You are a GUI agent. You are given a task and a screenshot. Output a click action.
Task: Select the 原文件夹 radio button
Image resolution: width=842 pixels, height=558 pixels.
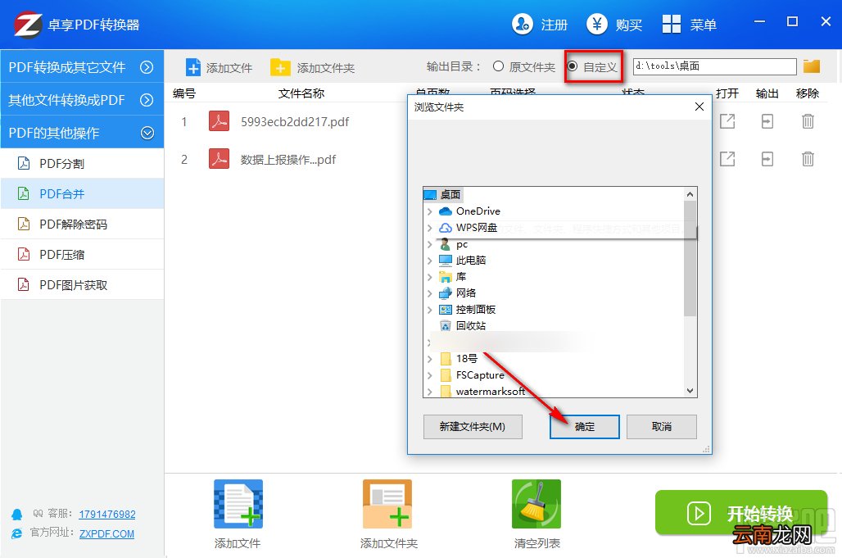coord(498,66)
